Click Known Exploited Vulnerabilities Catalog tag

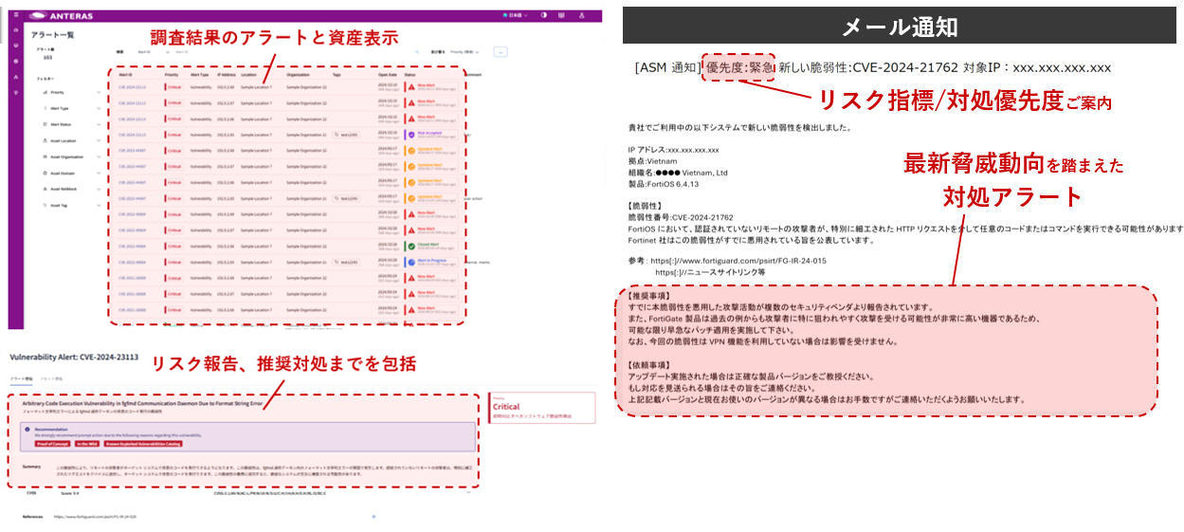pos(141,443)
